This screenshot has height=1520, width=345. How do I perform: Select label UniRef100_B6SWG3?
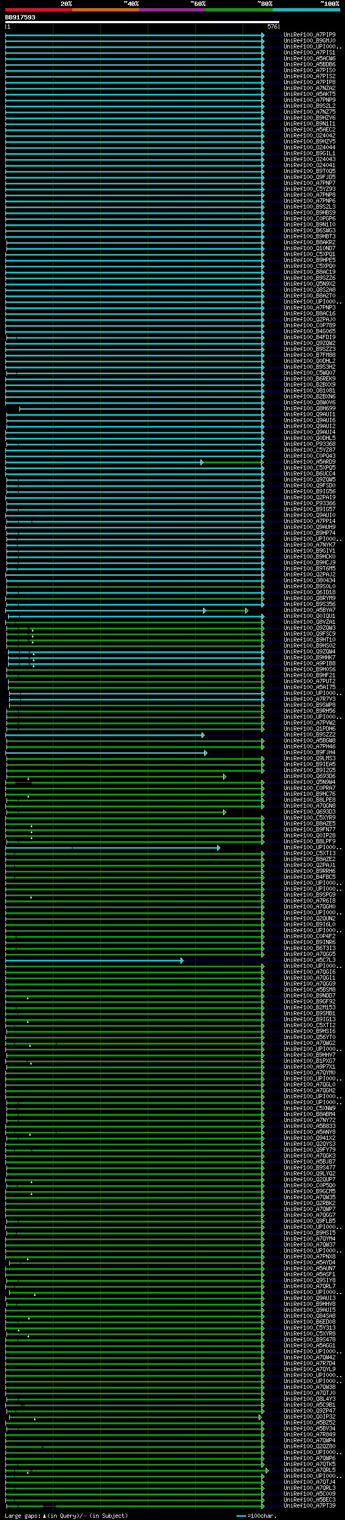pyautogui.click(x=309, y=230)
